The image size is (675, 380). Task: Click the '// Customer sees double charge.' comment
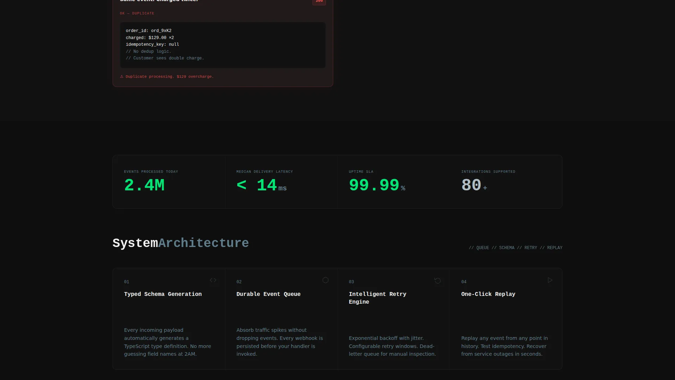click(x=165, y=58)
